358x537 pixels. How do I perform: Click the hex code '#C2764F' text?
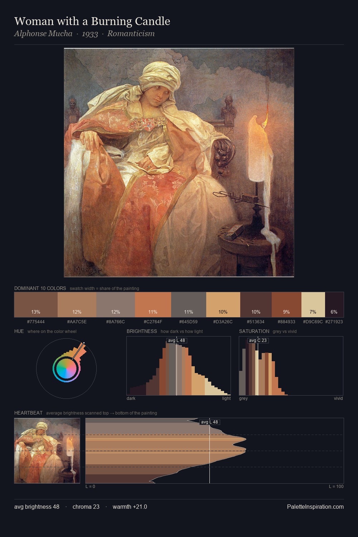pos(153,322)
